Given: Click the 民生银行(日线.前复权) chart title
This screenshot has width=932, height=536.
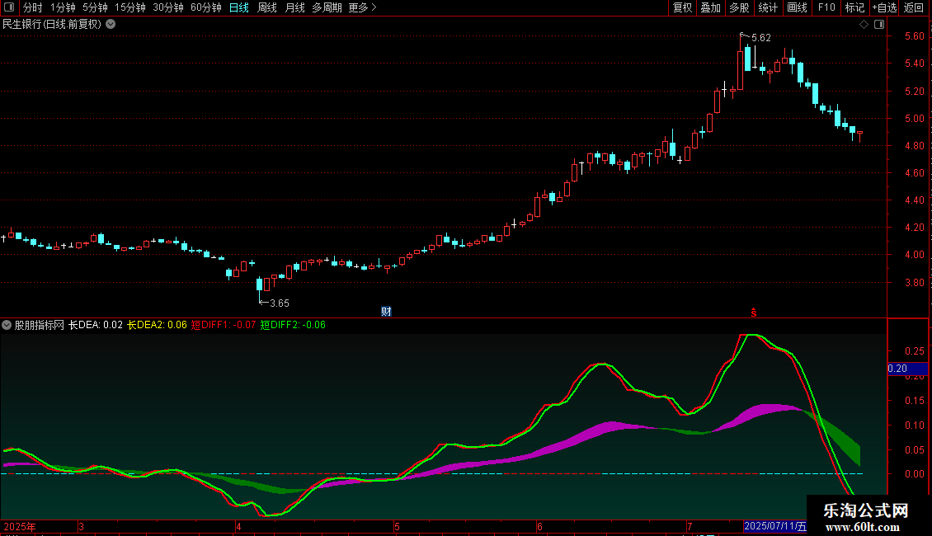Looking at the screenshot, I should point(52,25).
